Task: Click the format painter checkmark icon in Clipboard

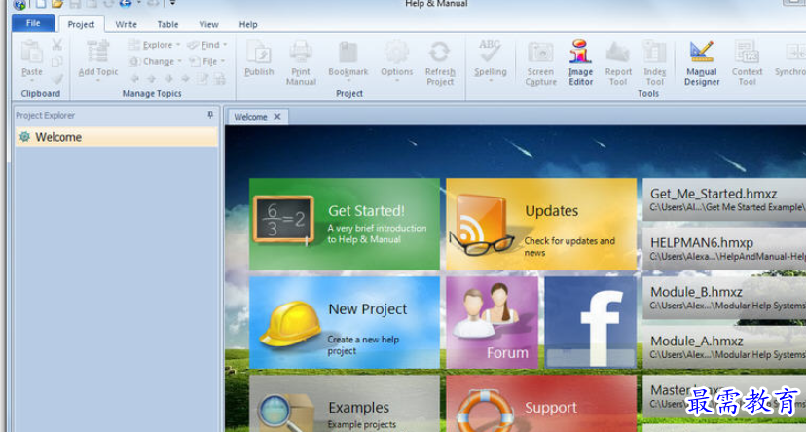Action: click(x=57, y=79)
